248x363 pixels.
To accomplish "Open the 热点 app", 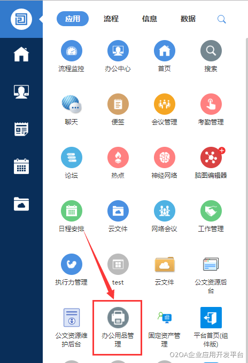I will (118, 163).
